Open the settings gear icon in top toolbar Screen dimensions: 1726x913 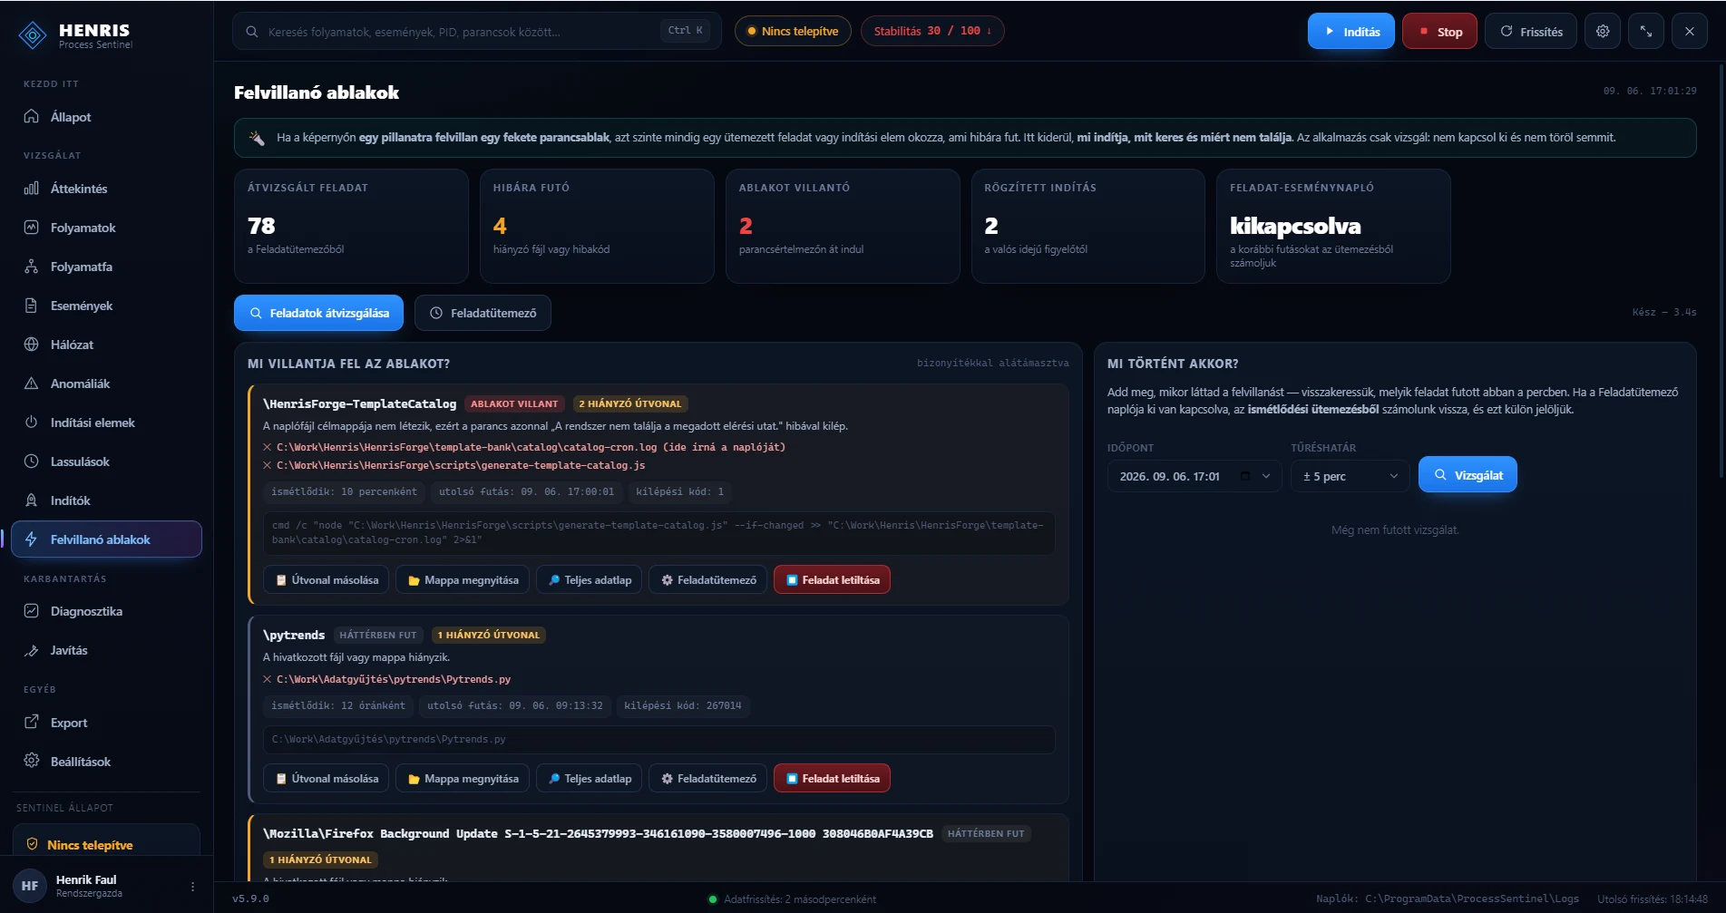click(1603, 31)
